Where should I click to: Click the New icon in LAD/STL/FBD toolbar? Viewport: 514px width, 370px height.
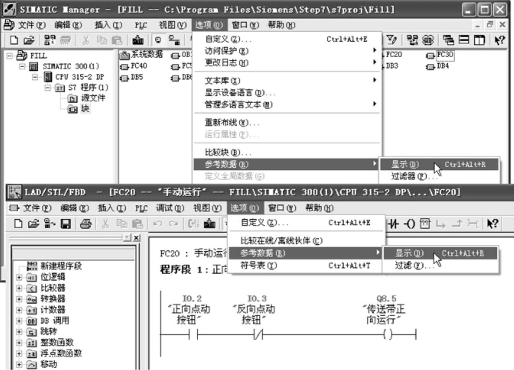pyautogui.click(x=18, y=223)
